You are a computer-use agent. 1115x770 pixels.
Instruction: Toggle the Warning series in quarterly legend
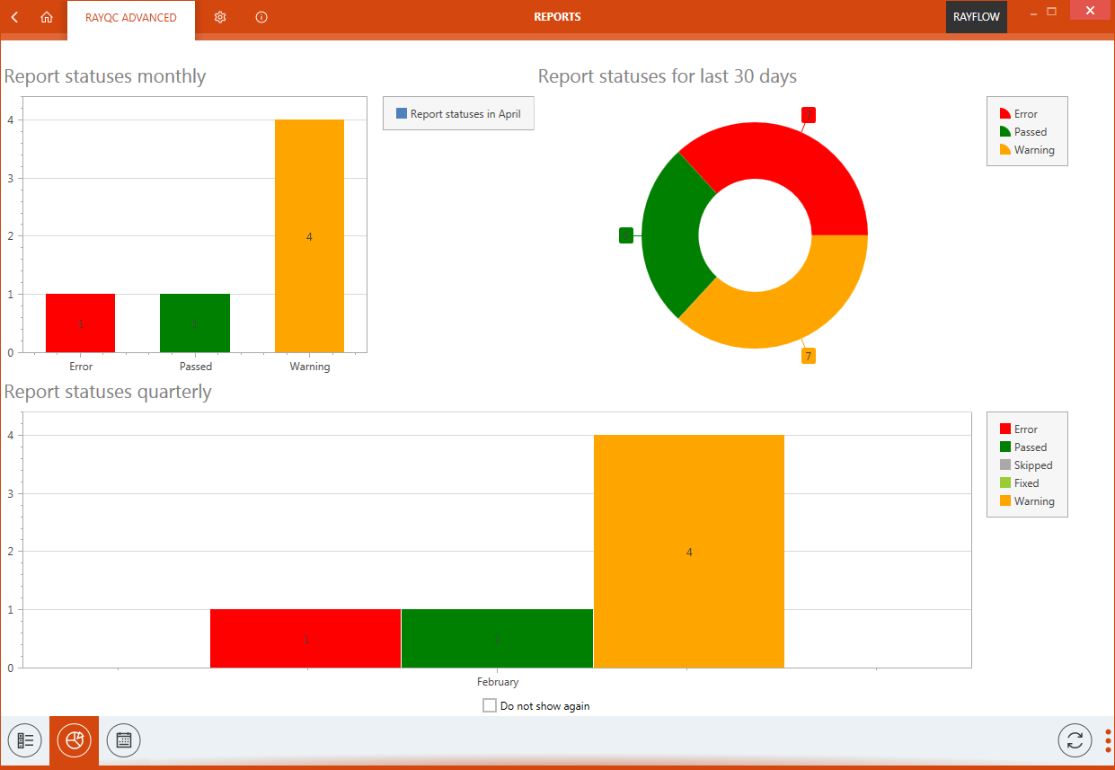(1028, 500)
